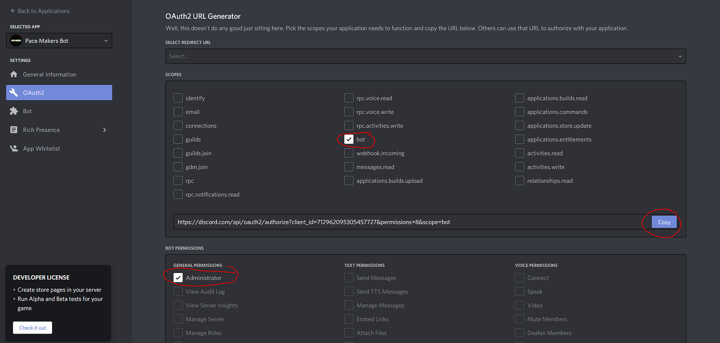Enable the Connect voice permission

520,278
